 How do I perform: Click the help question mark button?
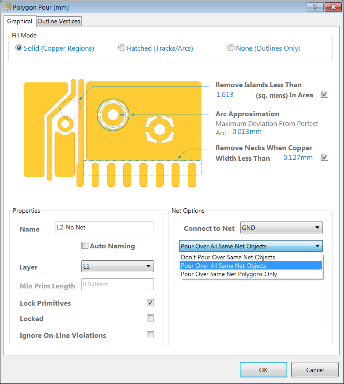[315, 7]
